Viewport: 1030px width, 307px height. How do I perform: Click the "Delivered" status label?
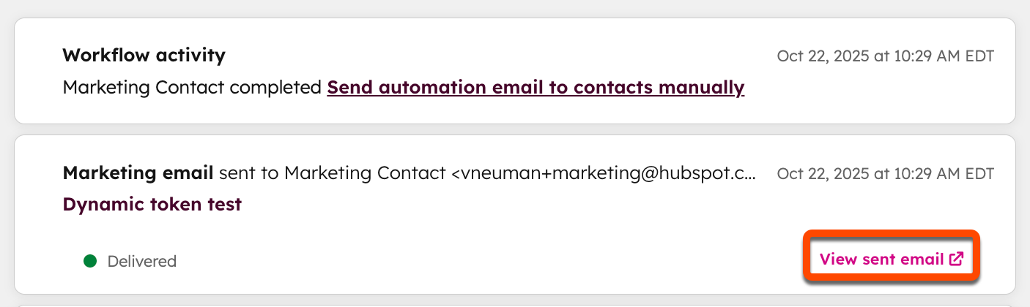click(141, 261)
